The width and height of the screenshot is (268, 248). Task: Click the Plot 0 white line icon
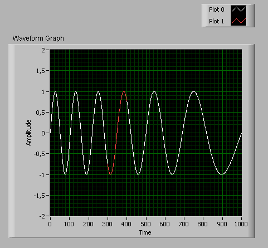click(x=238, y=9)
